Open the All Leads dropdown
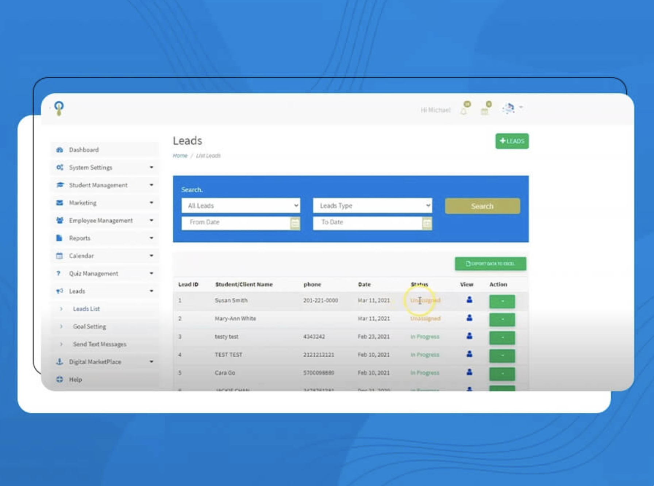 [241, 206]
